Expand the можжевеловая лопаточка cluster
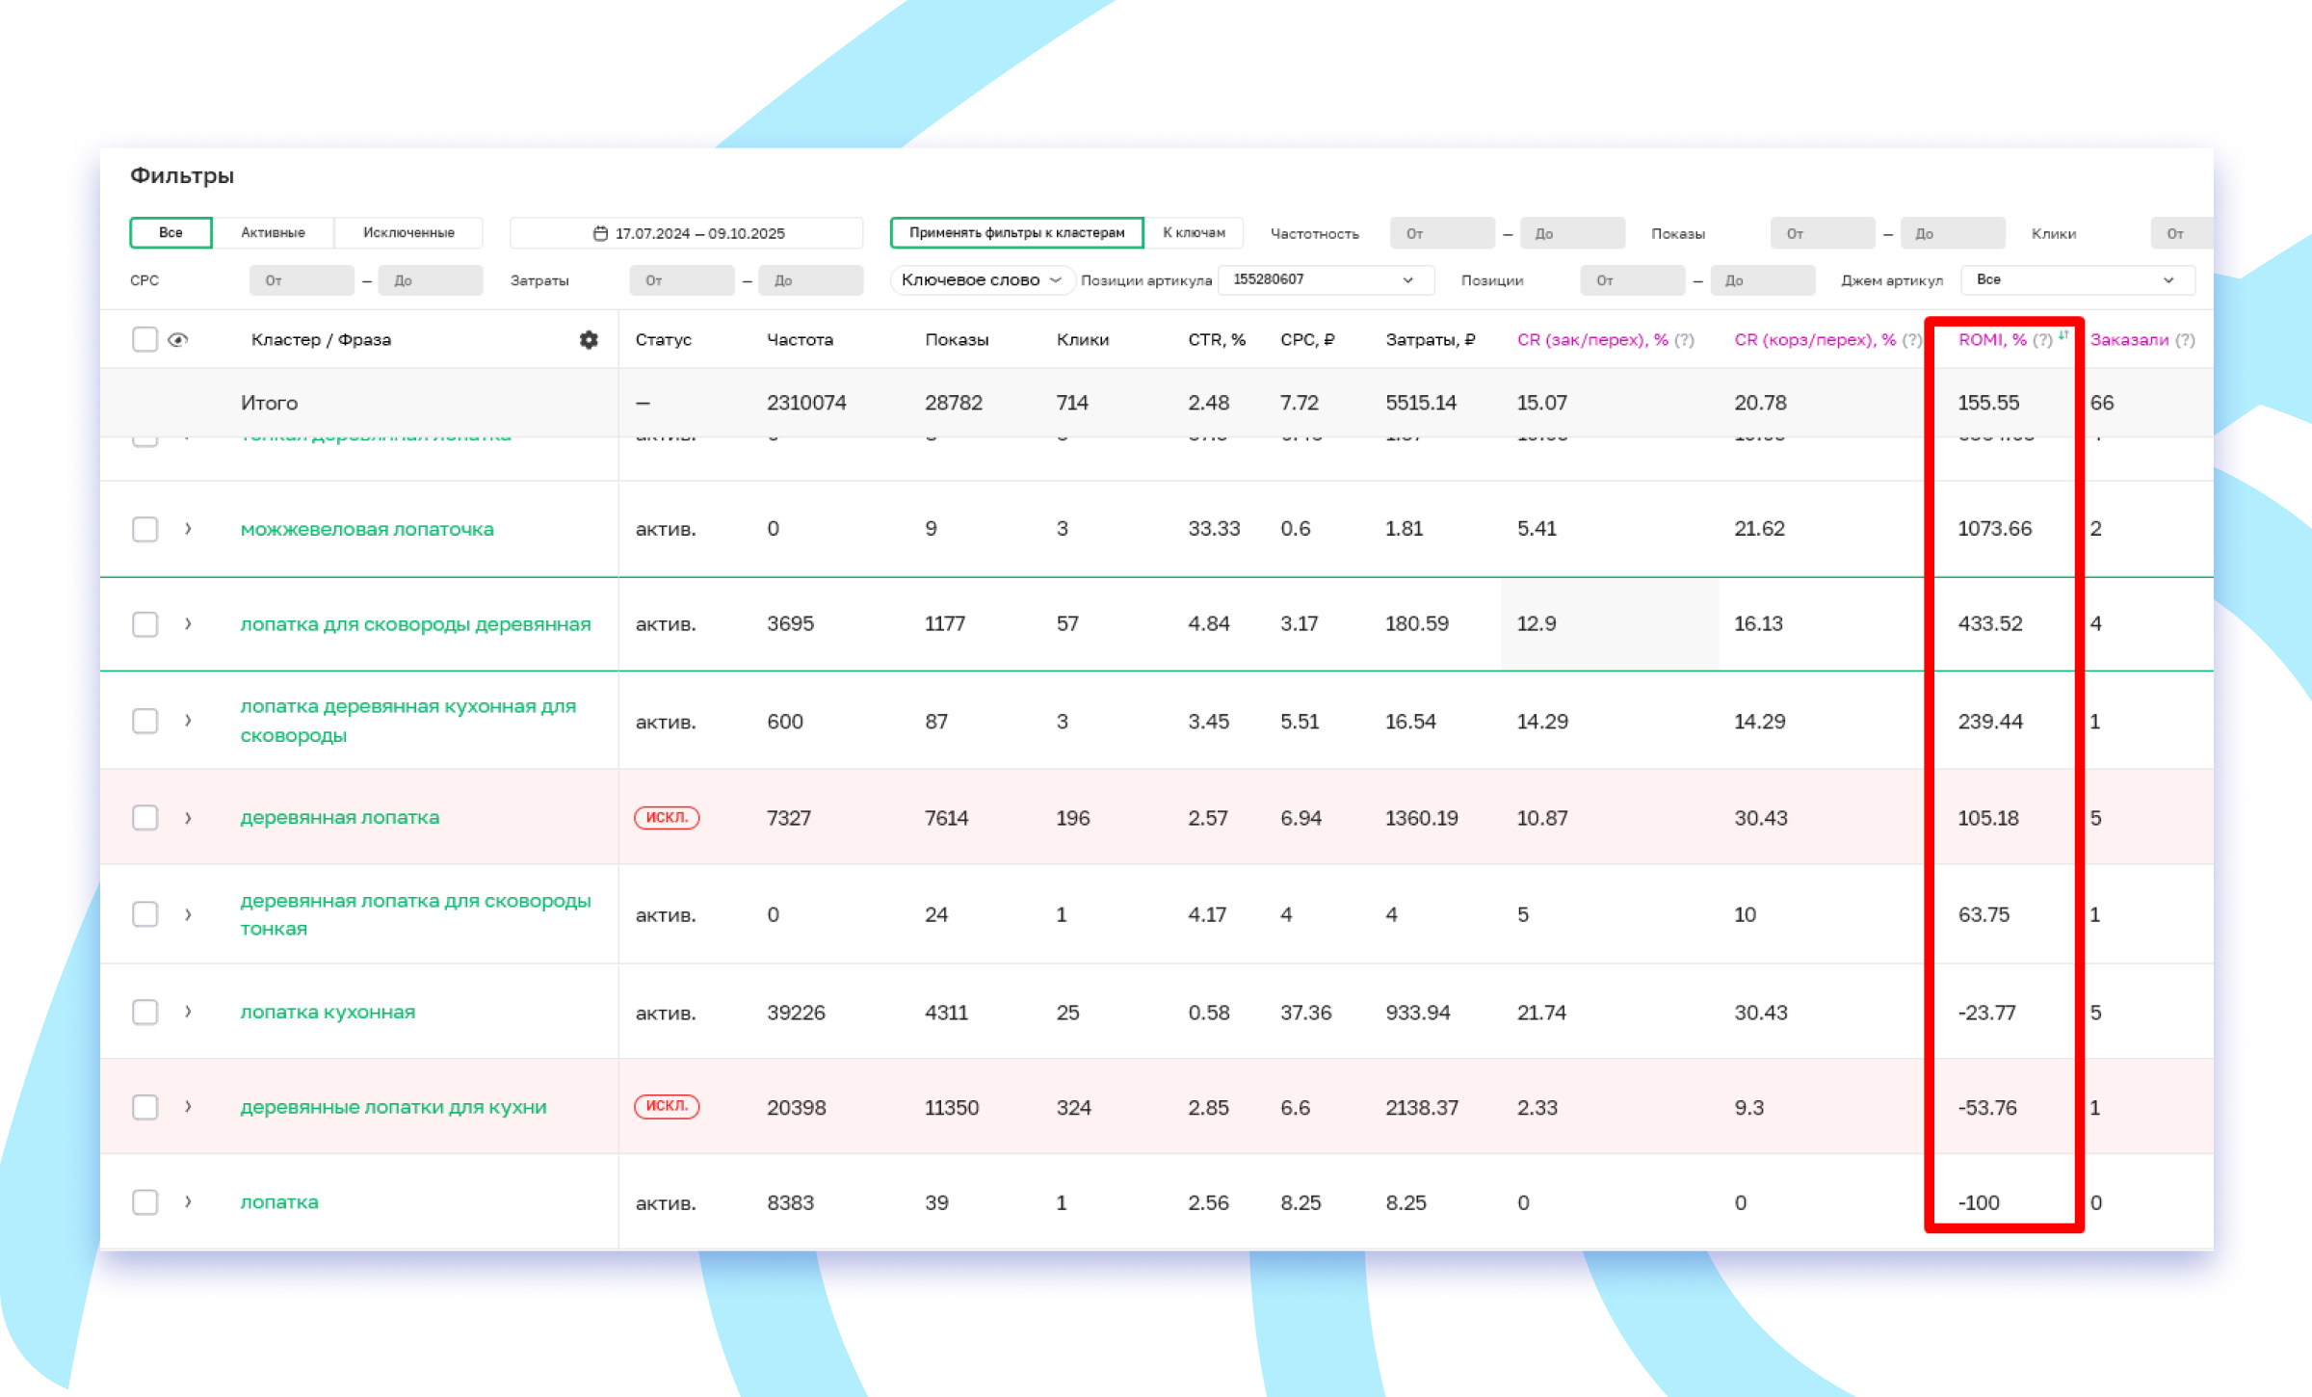This screenshot has width=2312, height=1397. coord(188,528)
